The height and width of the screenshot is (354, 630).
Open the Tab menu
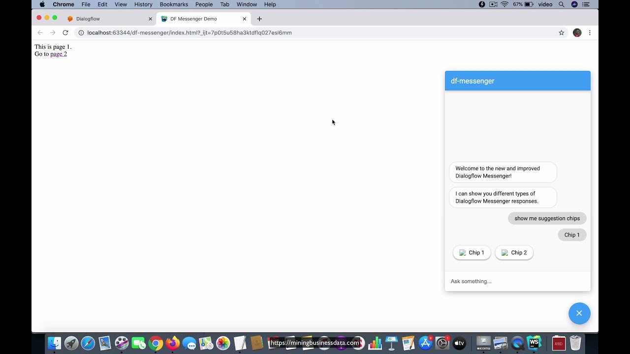[224, 4]
